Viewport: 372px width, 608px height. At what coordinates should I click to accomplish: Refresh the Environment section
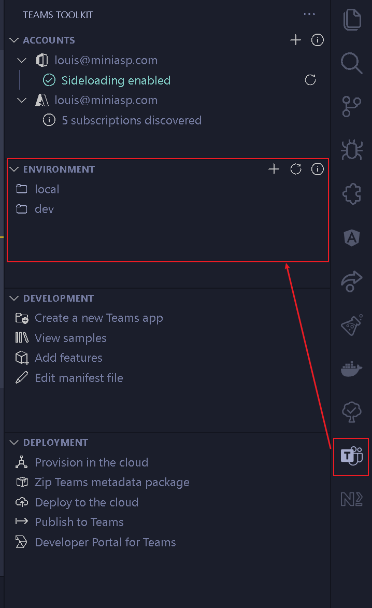[x=296, y=169]
